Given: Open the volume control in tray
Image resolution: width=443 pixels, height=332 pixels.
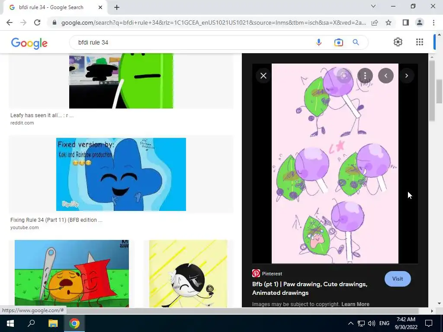Looking at the screenshot, I should (x=372, y=323).
